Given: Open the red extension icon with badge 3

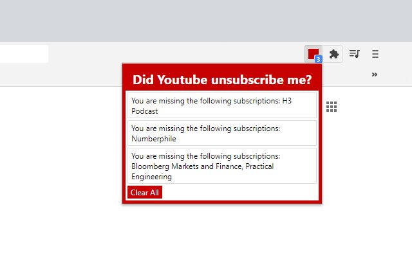Looking at the screenshot, I should point(314,54).
